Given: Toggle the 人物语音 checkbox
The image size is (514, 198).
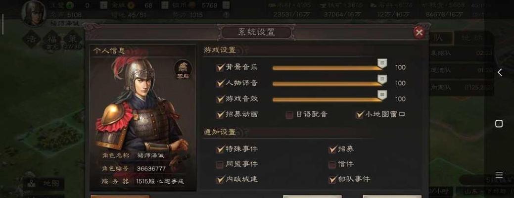Looking at the screenshot, I should point(220,83).
